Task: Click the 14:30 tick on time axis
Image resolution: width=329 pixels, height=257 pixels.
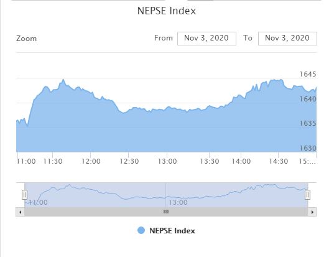Action: click(279, 161)
